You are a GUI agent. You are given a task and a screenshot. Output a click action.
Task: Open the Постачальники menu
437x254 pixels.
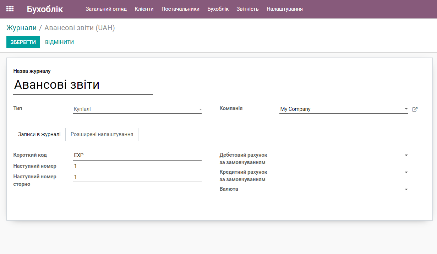click(181, 9)
